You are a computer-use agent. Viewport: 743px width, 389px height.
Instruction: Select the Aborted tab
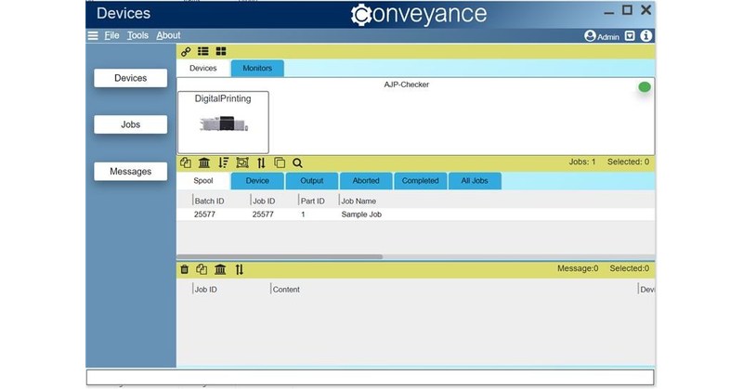(366, 180)
